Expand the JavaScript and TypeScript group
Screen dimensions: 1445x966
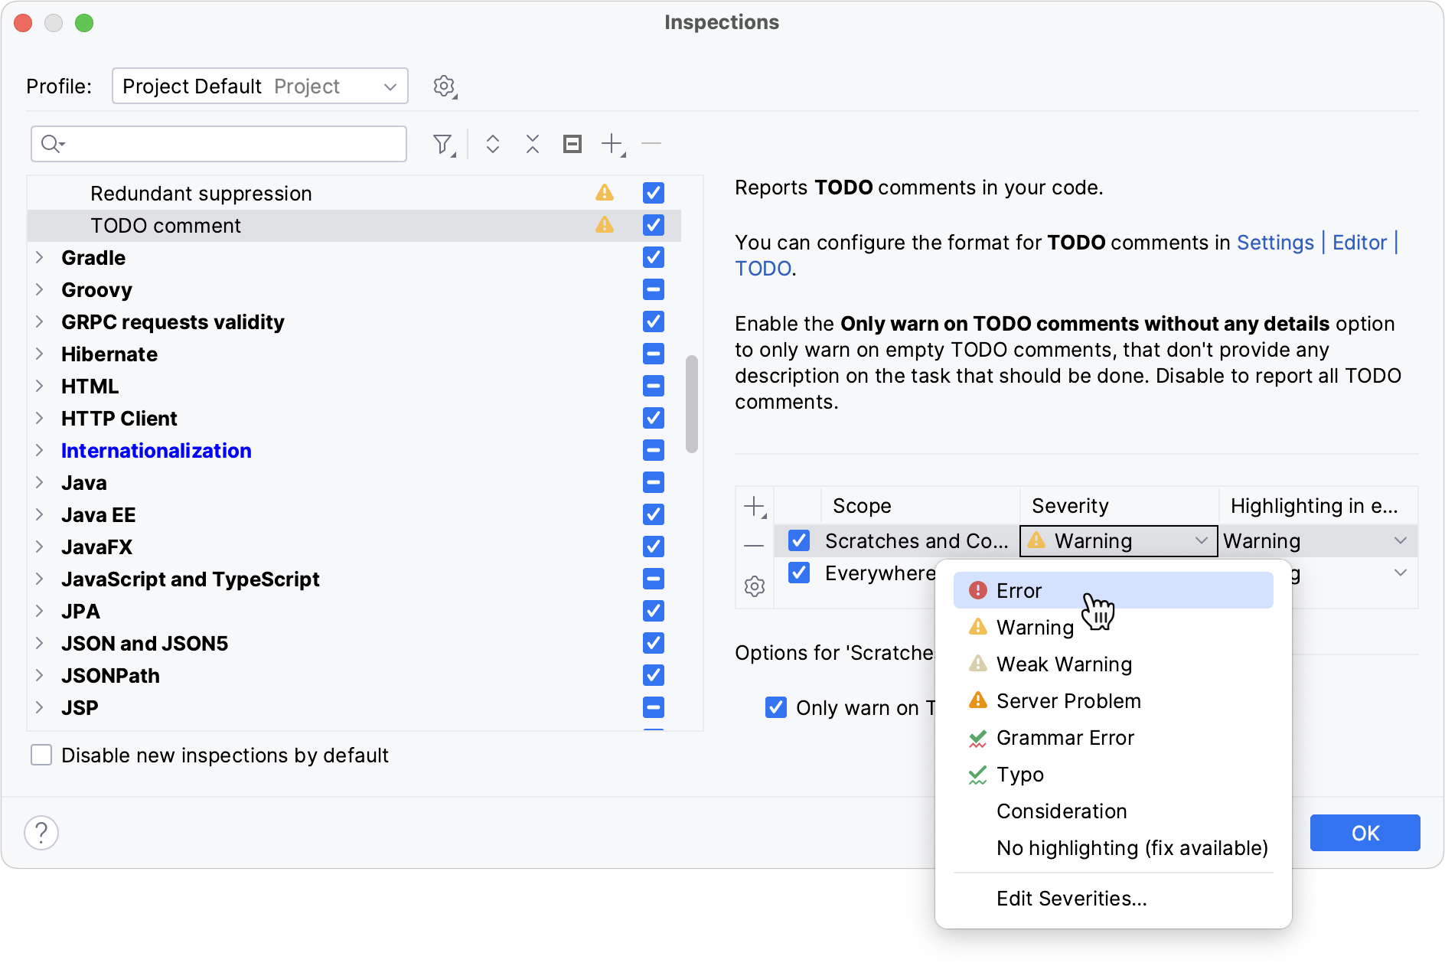click(x=40, y=579)
